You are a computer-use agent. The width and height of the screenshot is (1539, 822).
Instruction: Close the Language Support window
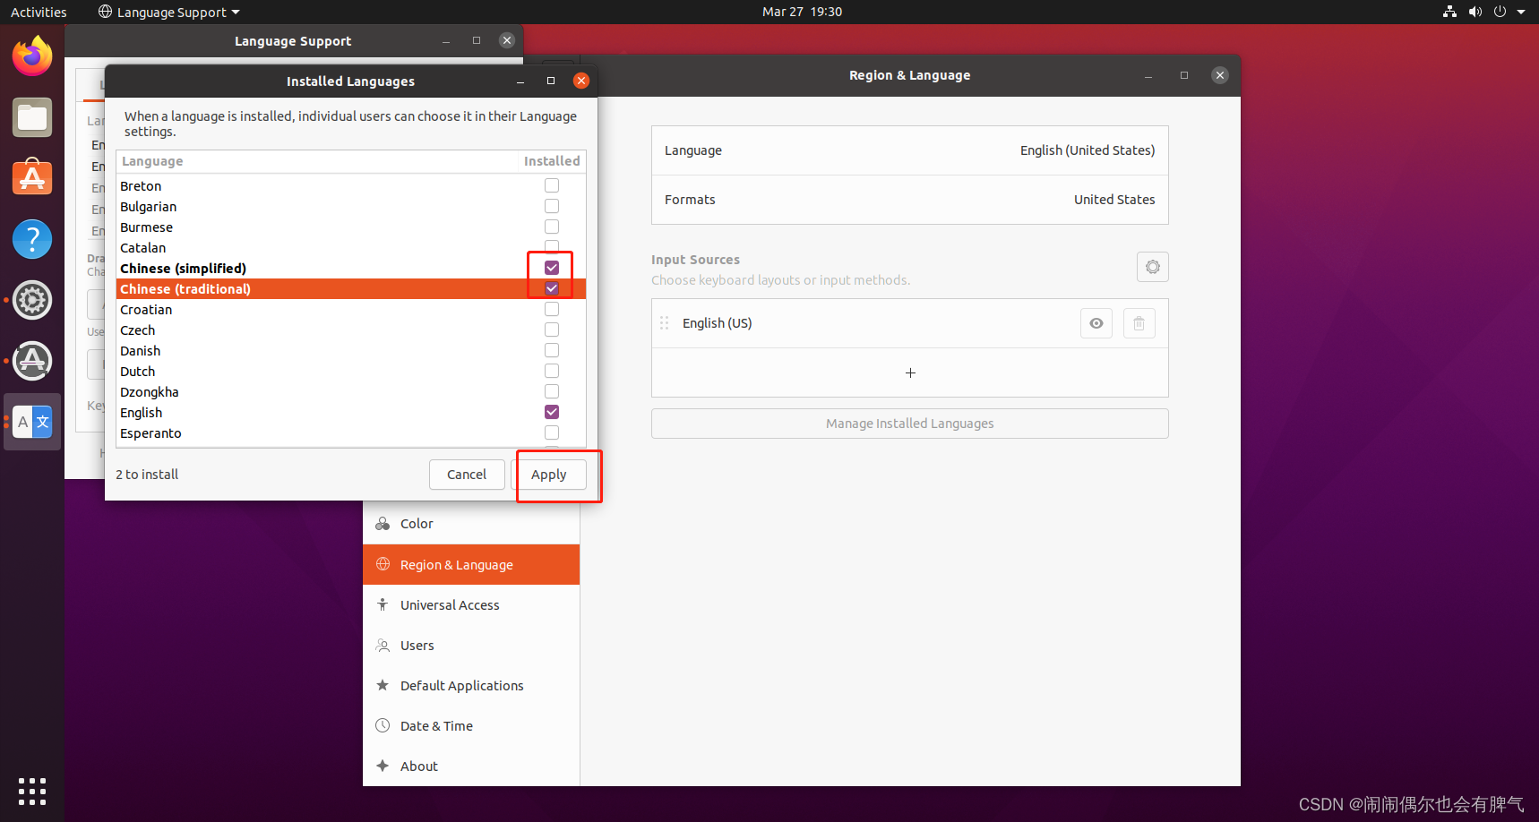coord(507,40)
